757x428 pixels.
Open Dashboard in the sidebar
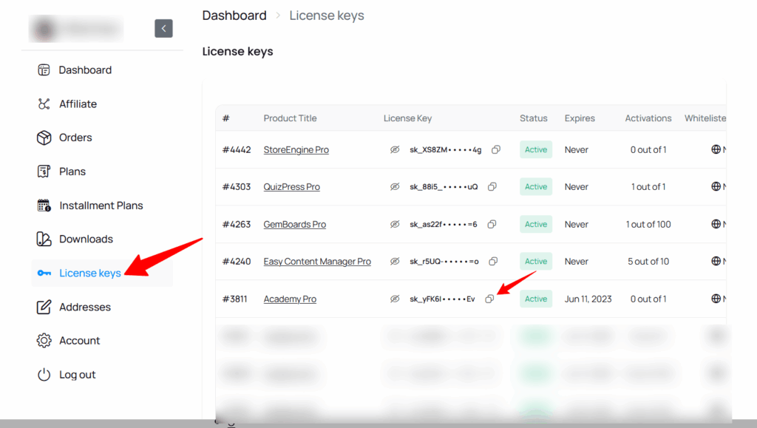[85, 70]
